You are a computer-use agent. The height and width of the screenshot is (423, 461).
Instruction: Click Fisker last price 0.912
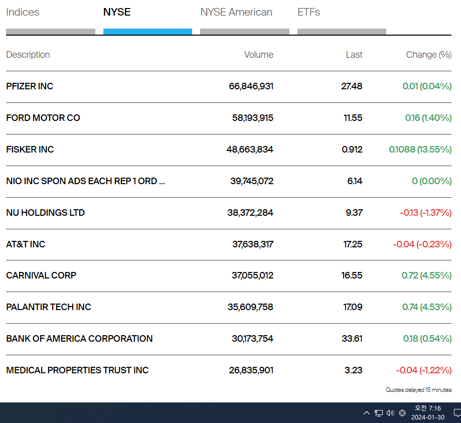(352, 150)
